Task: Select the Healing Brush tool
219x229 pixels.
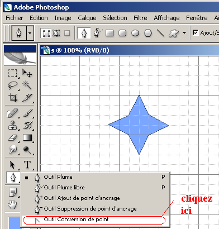Action: point(12,113)
